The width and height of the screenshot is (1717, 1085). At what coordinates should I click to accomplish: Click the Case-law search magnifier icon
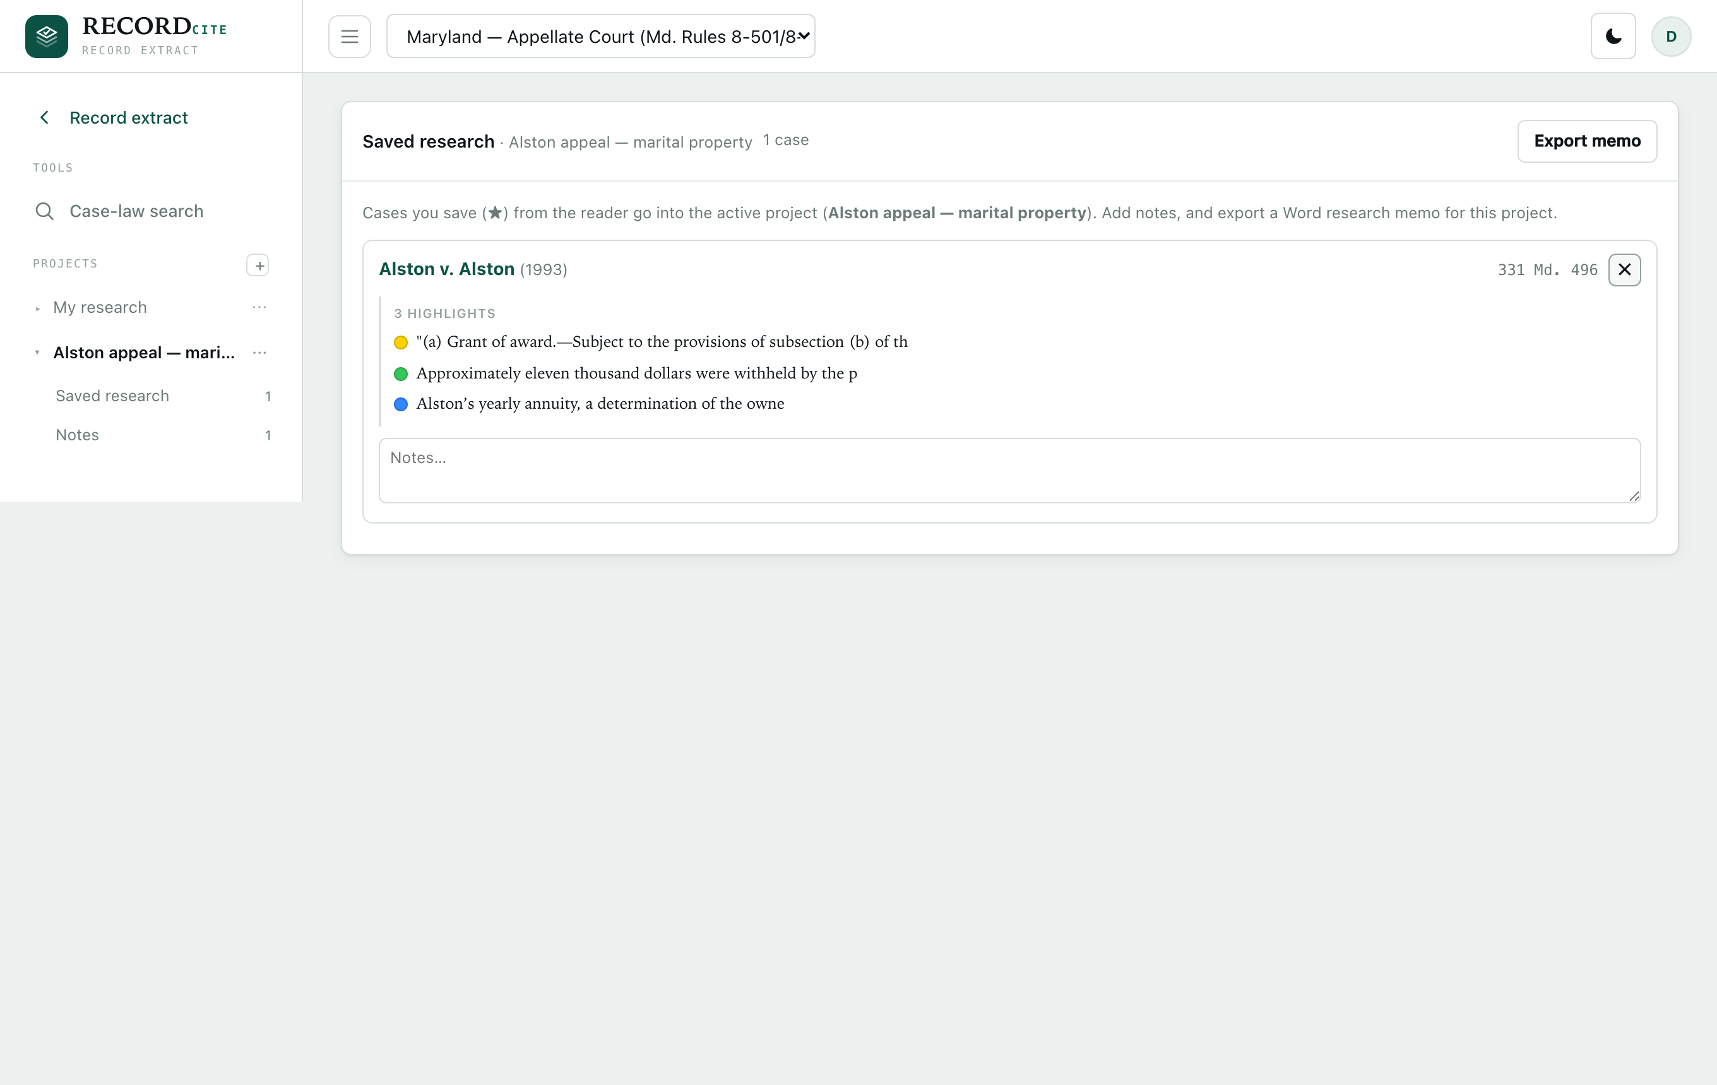click(x=44, y=211)
